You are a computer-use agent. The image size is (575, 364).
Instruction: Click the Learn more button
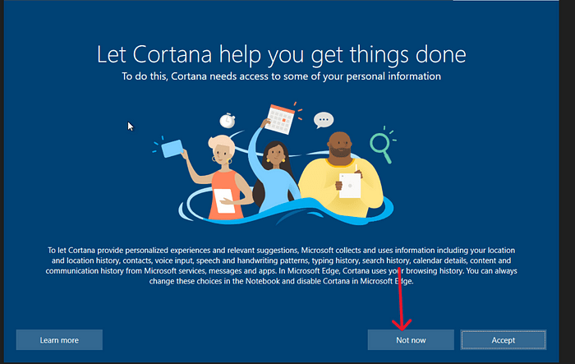pyautogui.click(x=59, y=340)
